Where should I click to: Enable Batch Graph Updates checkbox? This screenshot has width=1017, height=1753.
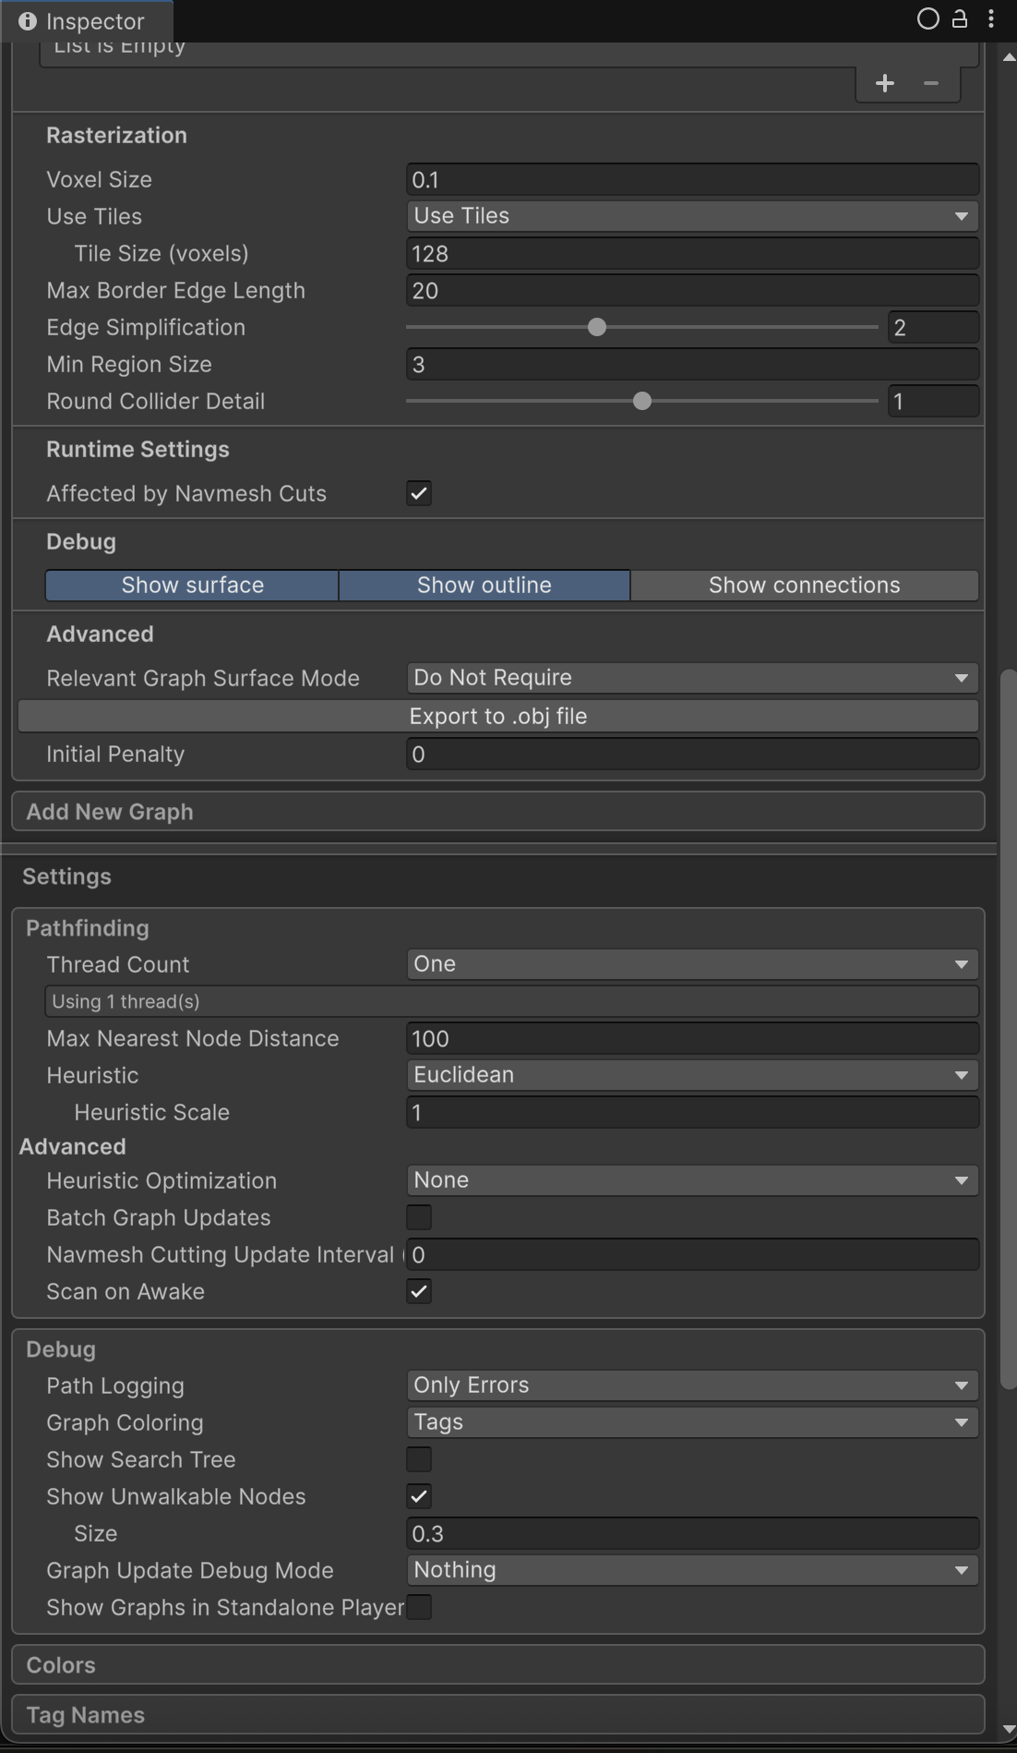tap(419, 1217)
